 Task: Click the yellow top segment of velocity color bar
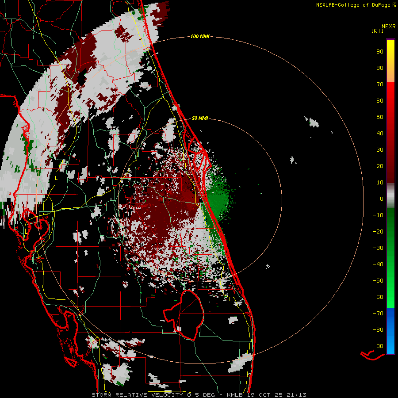click(390, 61)
